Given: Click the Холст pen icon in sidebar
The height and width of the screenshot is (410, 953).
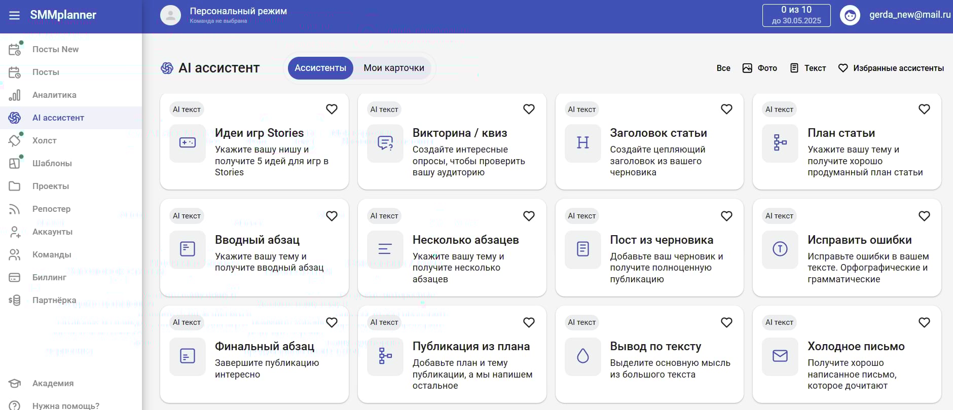Looking at the screenshot, I should [x=15, y=140].
